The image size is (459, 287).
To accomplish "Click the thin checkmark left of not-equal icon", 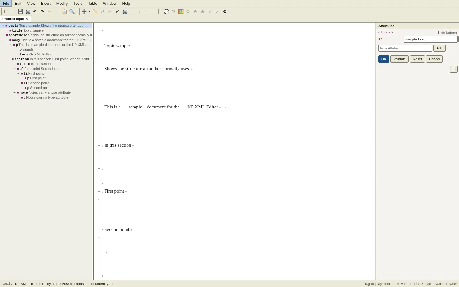I will pos(210,11).
